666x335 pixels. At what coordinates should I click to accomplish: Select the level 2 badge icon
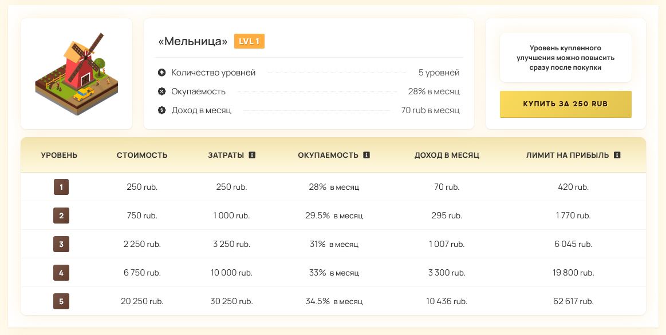click(x=61, y=216)
